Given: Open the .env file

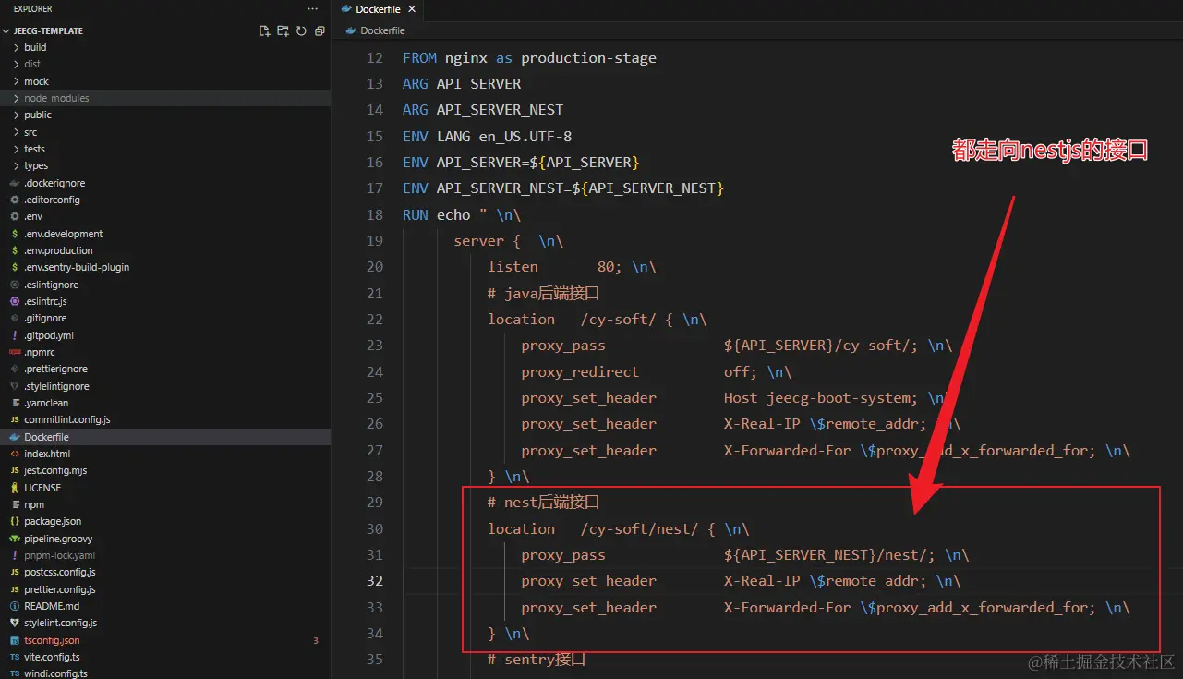Looking at the screenshot, I should [x=165, y=216].
